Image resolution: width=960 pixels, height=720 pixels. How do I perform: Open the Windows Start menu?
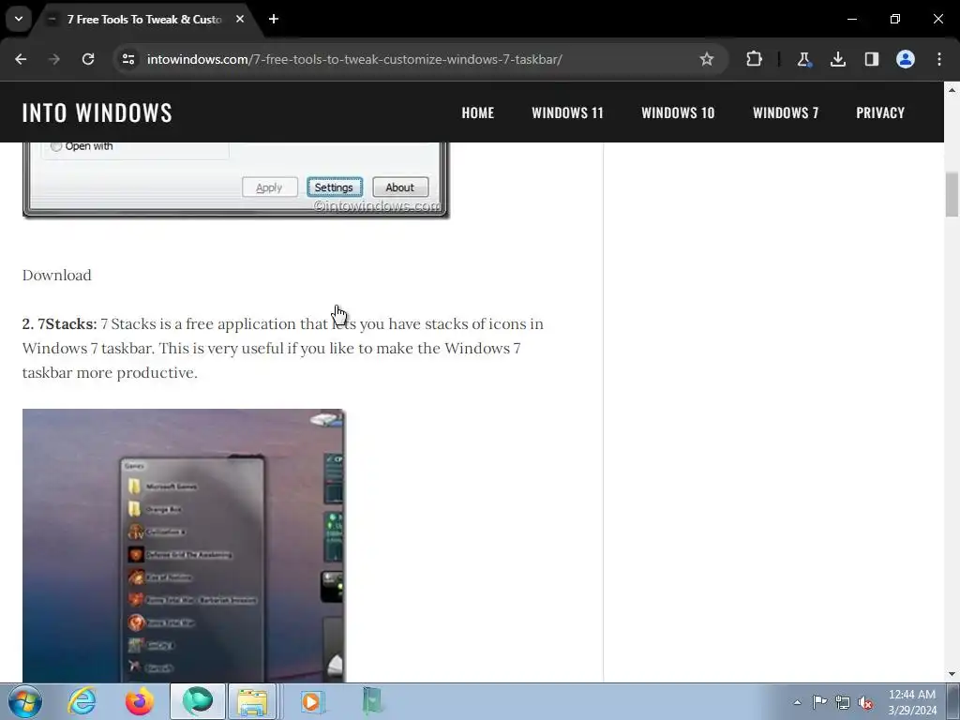[x=25, y=701]
